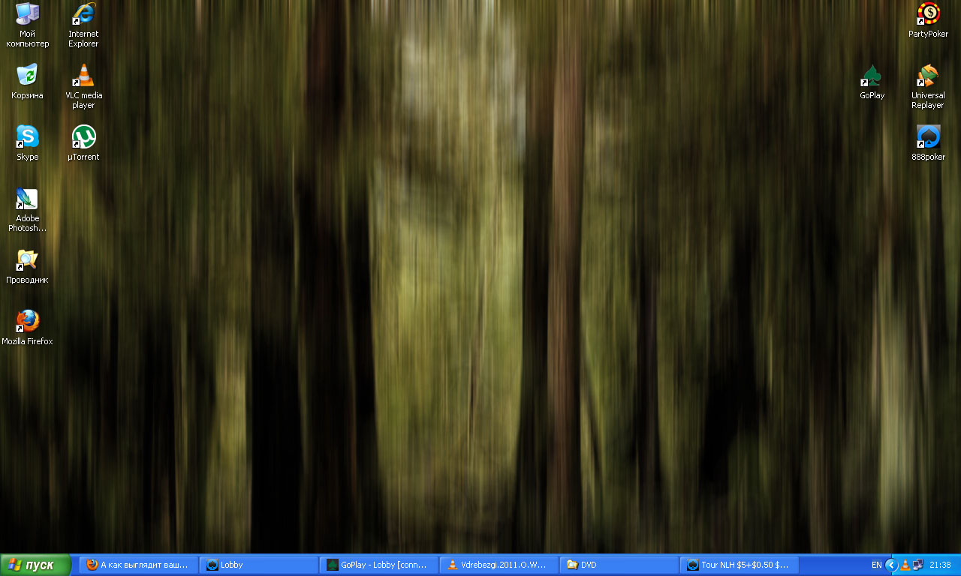
Task: Switch to the GoPlay Lobby taskbar item
Action: click(x=379, y=565)
